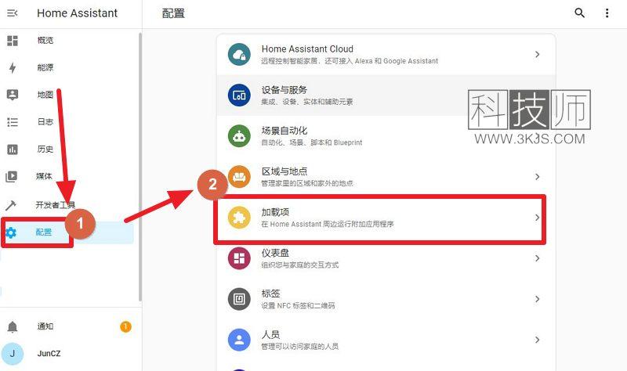Click the 历史 chart icon
Screen dimensions: 627x371
coord(13,149)
